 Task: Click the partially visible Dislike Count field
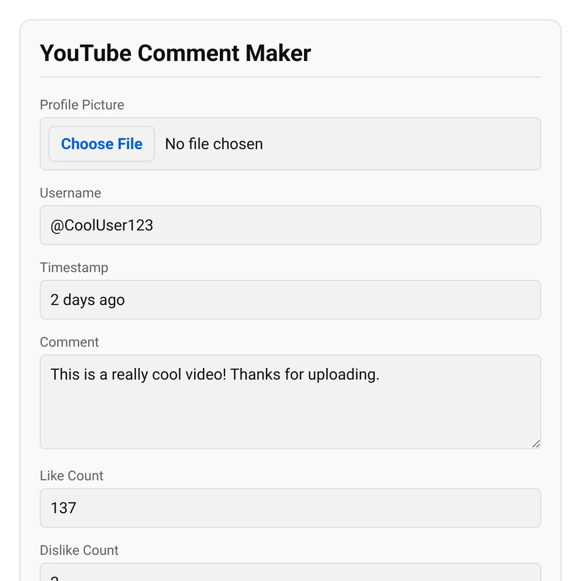point(290,573)
